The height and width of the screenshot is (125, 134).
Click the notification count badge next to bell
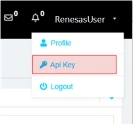tap(42, 13)
